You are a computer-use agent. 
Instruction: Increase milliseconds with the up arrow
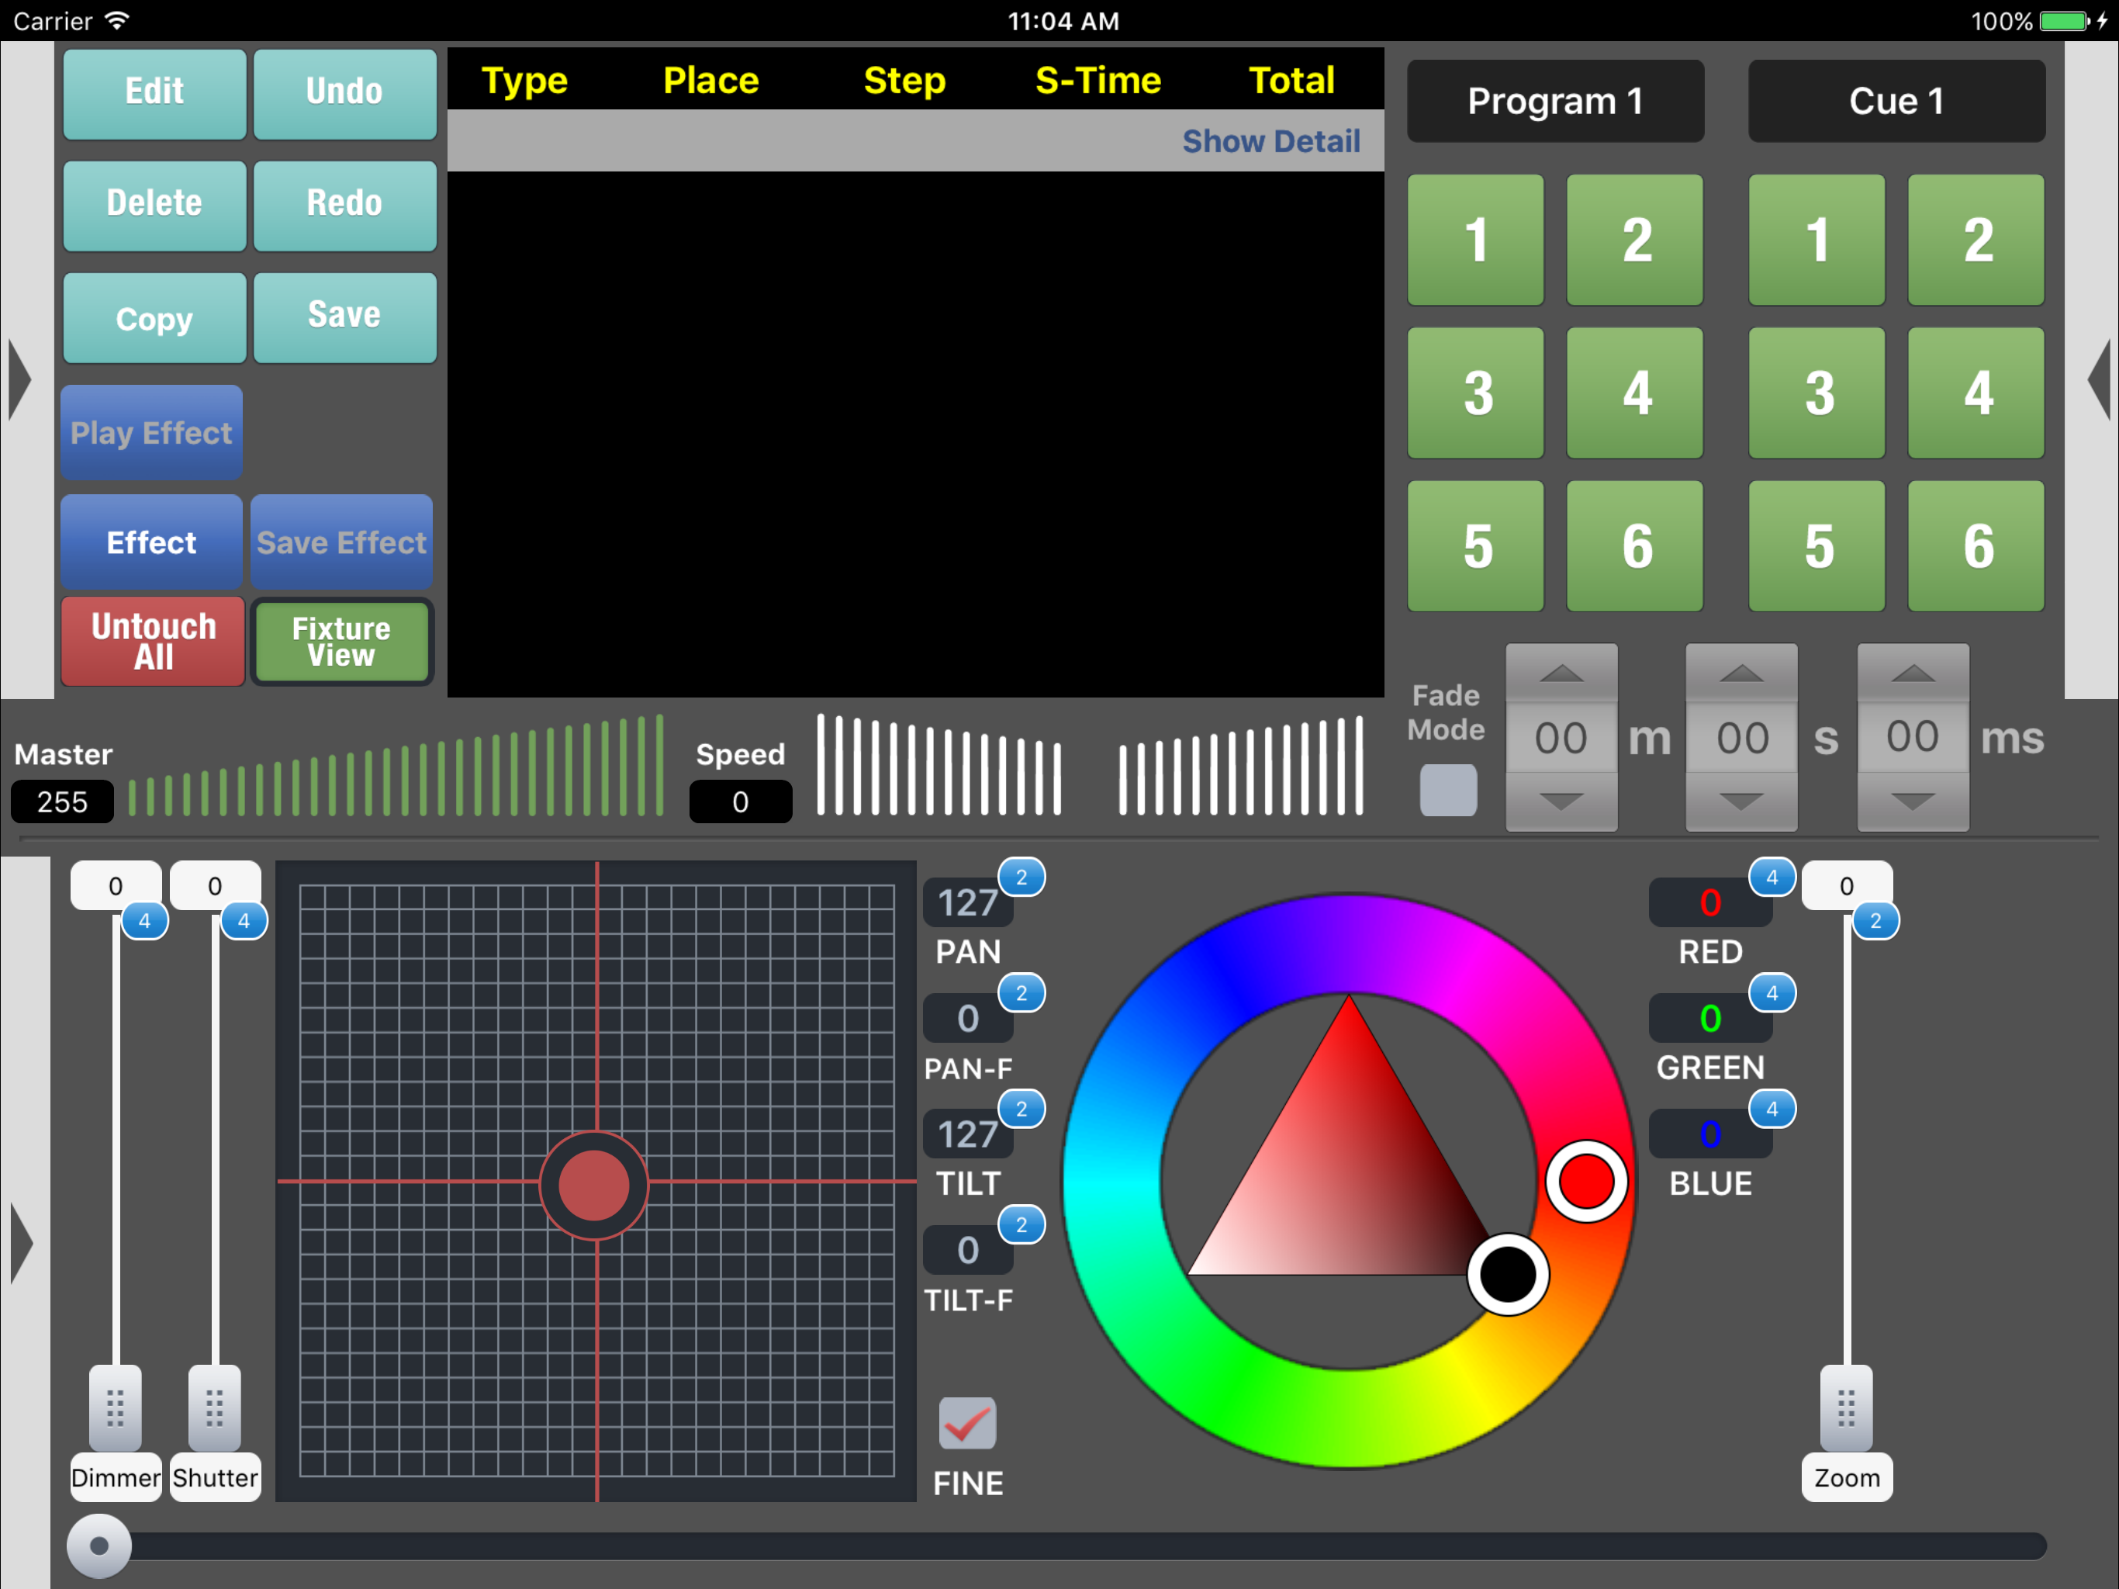(1912, 673)
